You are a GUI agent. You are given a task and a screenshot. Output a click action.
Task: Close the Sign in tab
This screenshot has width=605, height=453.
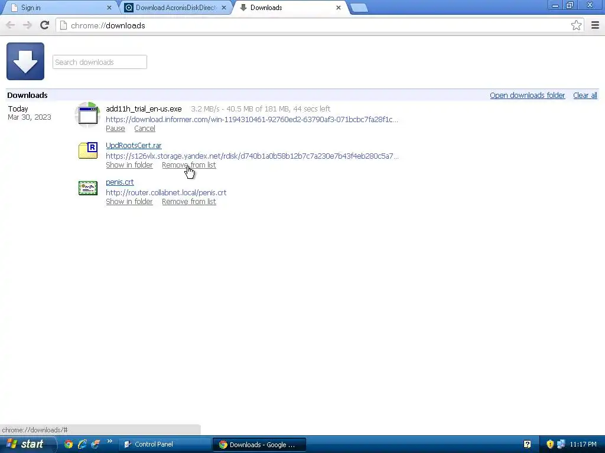click(x=109, y=8)
